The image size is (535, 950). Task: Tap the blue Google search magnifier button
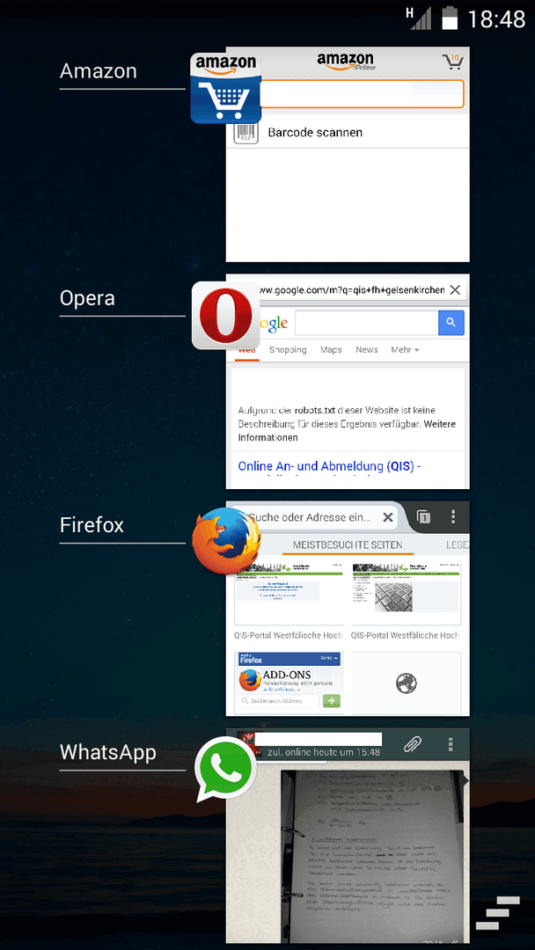(451, 323)
